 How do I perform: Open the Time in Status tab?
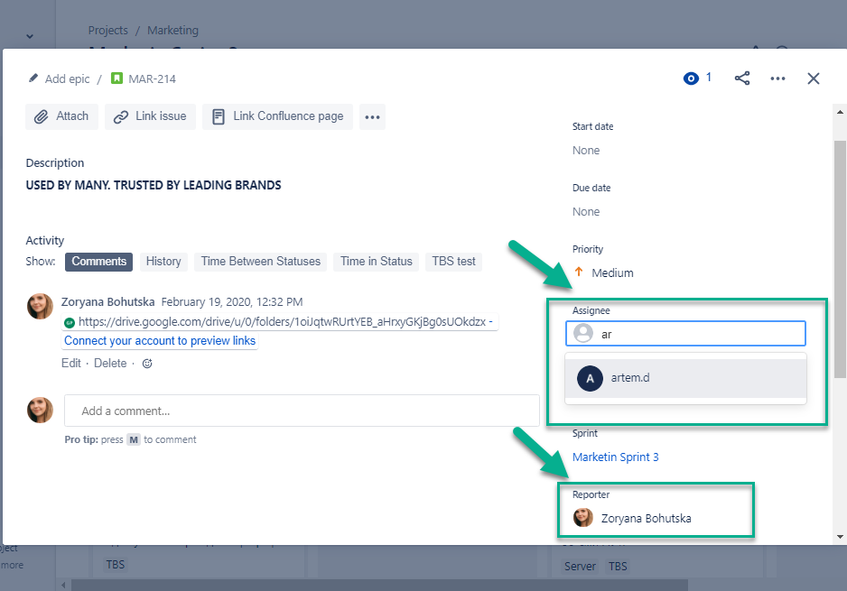(x=376, y=261)
